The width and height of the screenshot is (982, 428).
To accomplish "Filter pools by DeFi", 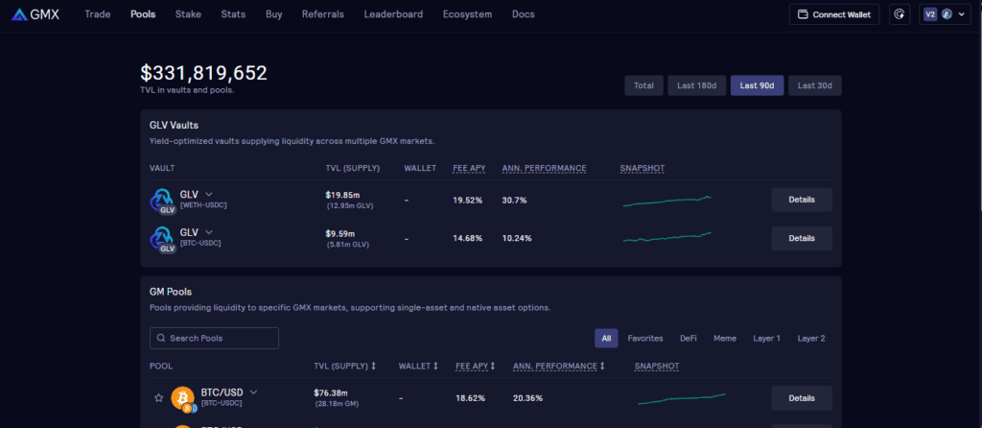I will [689, 339].
